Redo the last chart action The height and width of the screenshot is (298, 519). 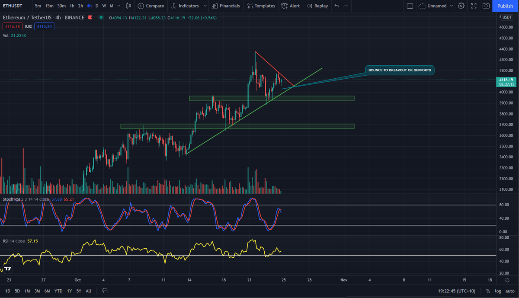tap(346, 6)
